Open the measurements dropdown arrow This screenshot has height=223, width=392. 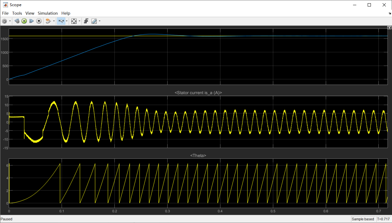click(x=99, y=21)
